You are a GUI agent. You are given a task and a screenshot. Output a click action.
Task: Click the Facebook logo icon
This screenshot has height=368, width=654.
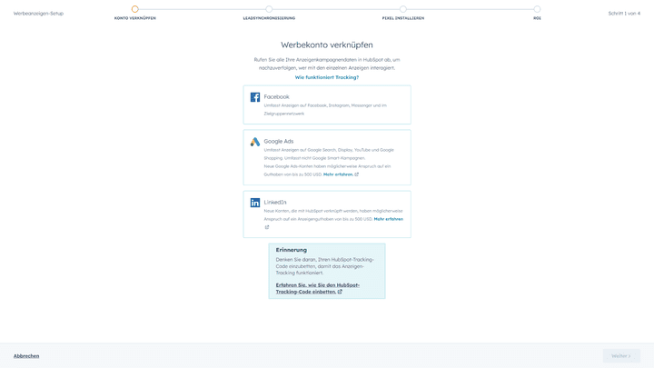(x=255, y=97)
